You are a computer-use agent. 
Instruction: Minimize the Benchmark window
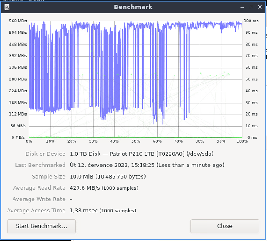coord(242,7)
